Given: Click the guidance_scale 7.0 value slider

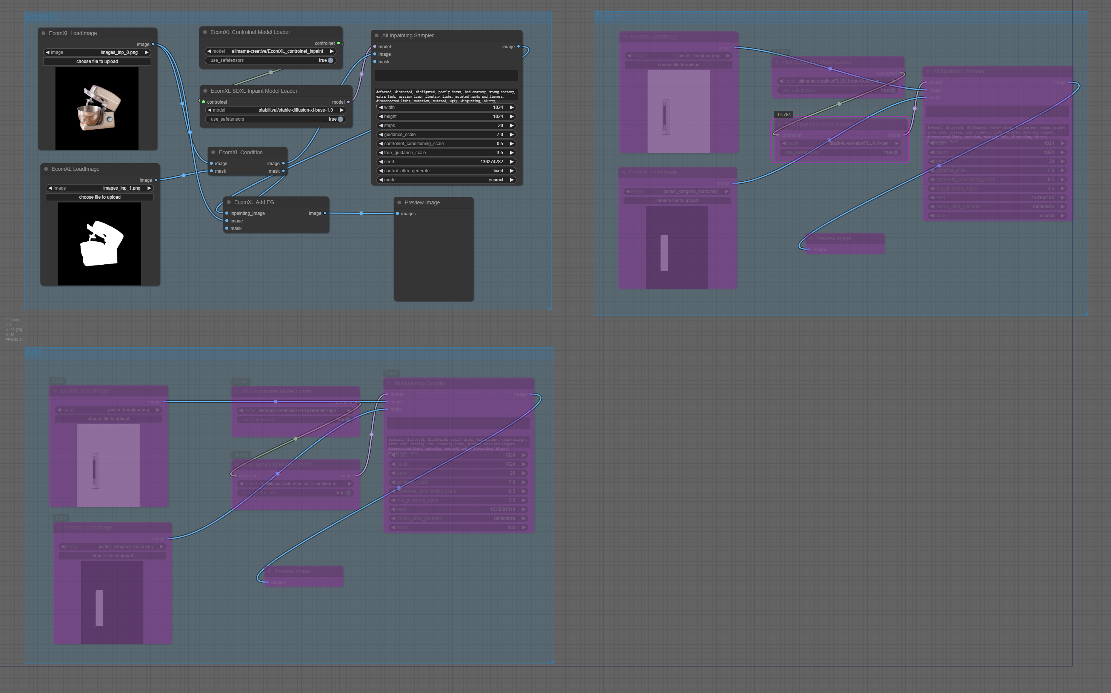Looking at the screenshot, I should [446, 135].
